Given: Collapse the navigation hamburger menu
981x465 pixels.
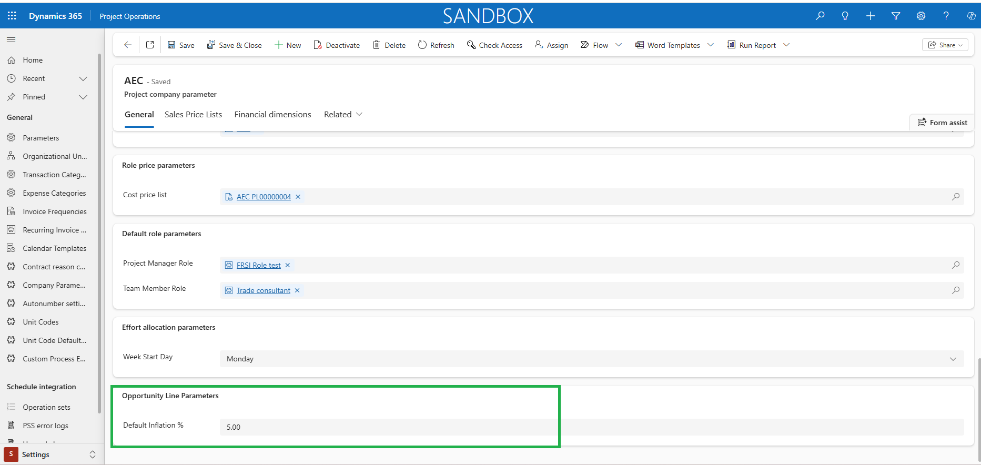Looking at the screenshot, I should pyautogui.click(x=11, y=39).
